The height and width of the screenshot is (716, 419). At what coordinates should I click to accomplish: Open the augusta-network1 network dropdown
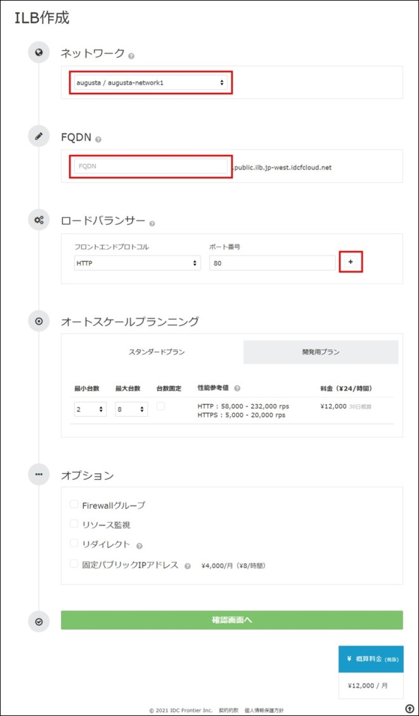[151, 83]
